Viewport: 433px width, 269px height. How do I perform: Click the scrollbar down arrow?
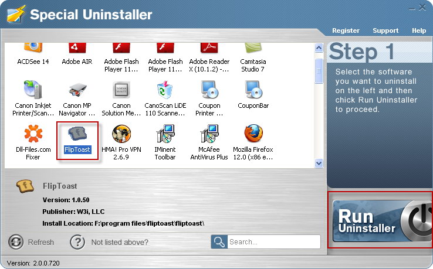319,163
